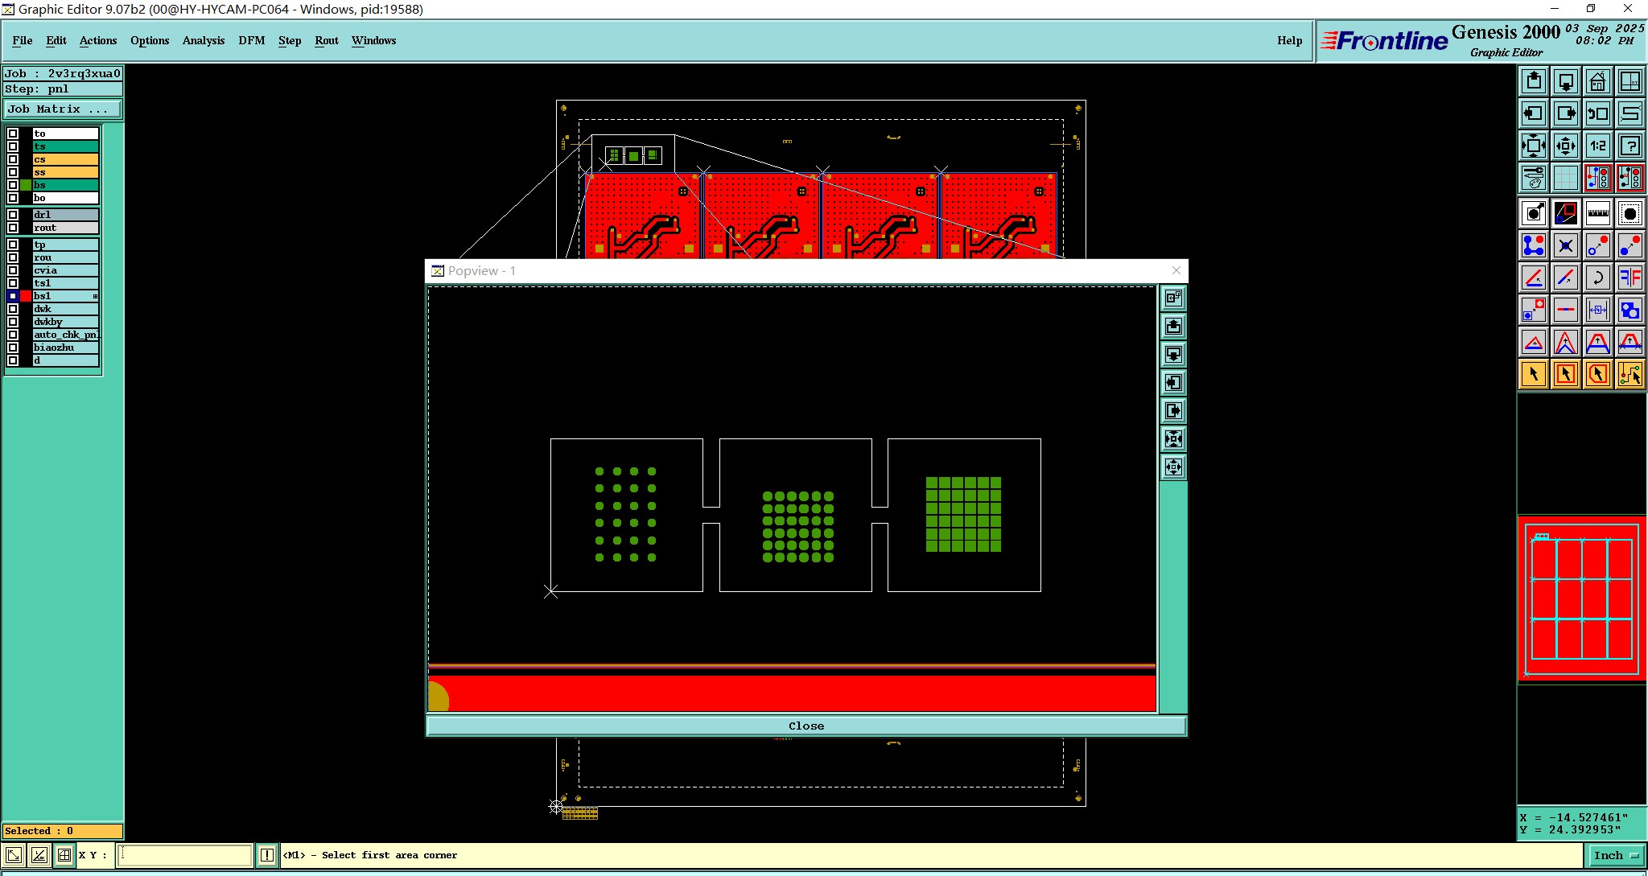This screenshot has width=1648, height=876.
Task: Open the Inch units dropdown
Action: click(x=1615, y=855)
